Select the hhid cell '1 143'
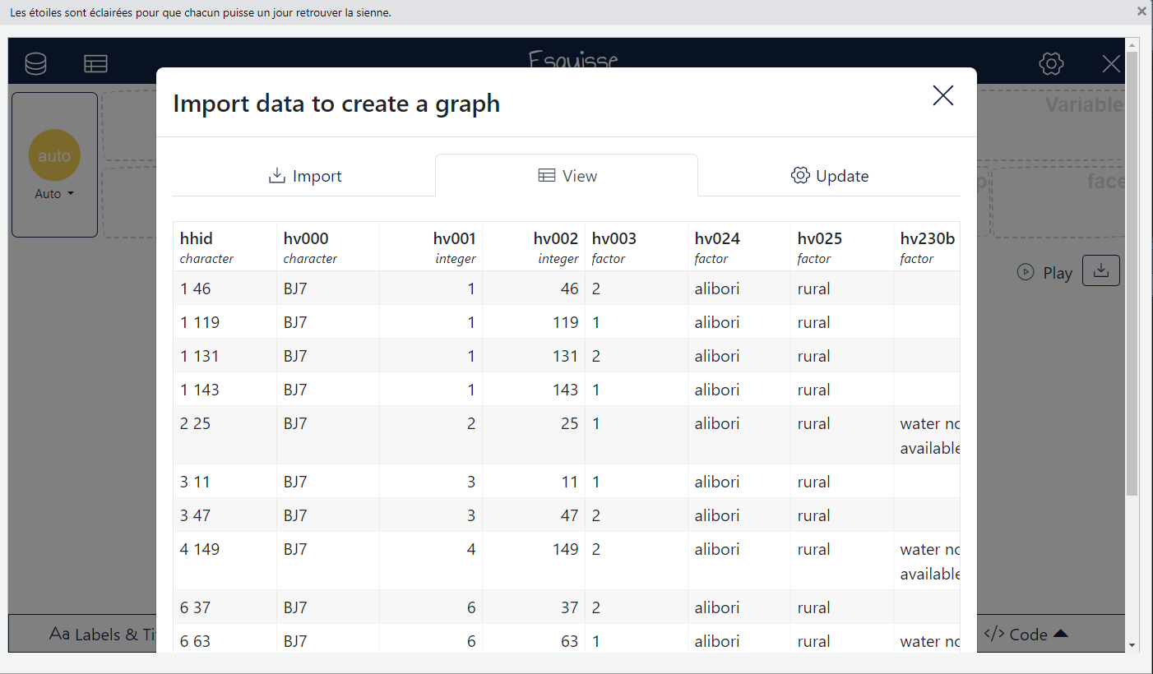 click(x=225, y=390)
